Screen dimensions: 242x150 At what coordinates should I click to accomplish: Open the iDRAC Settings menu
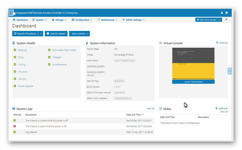(x=133, y=20)
